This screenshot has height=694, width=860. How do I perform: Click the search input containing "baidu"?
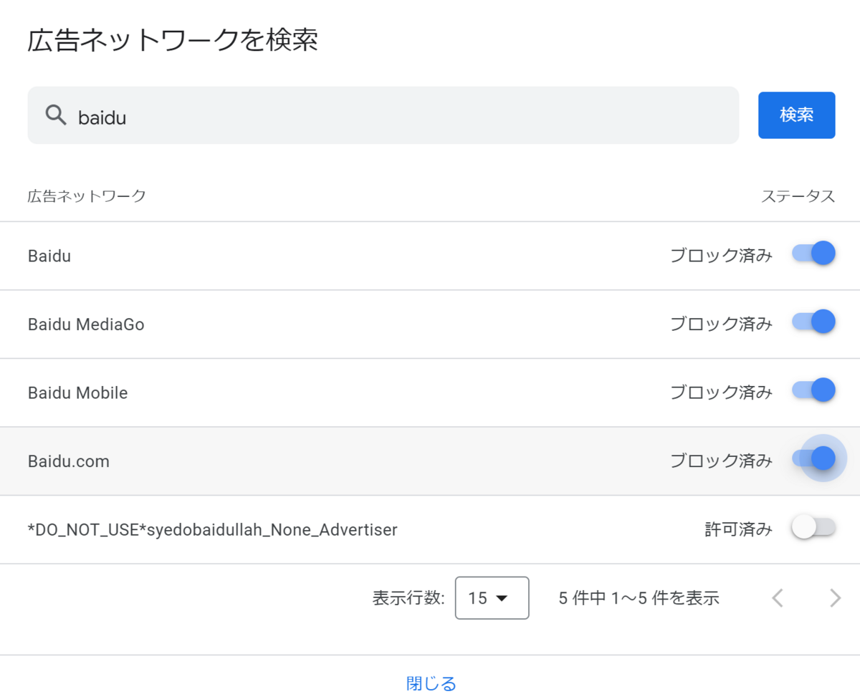click(x=383, y=115)
